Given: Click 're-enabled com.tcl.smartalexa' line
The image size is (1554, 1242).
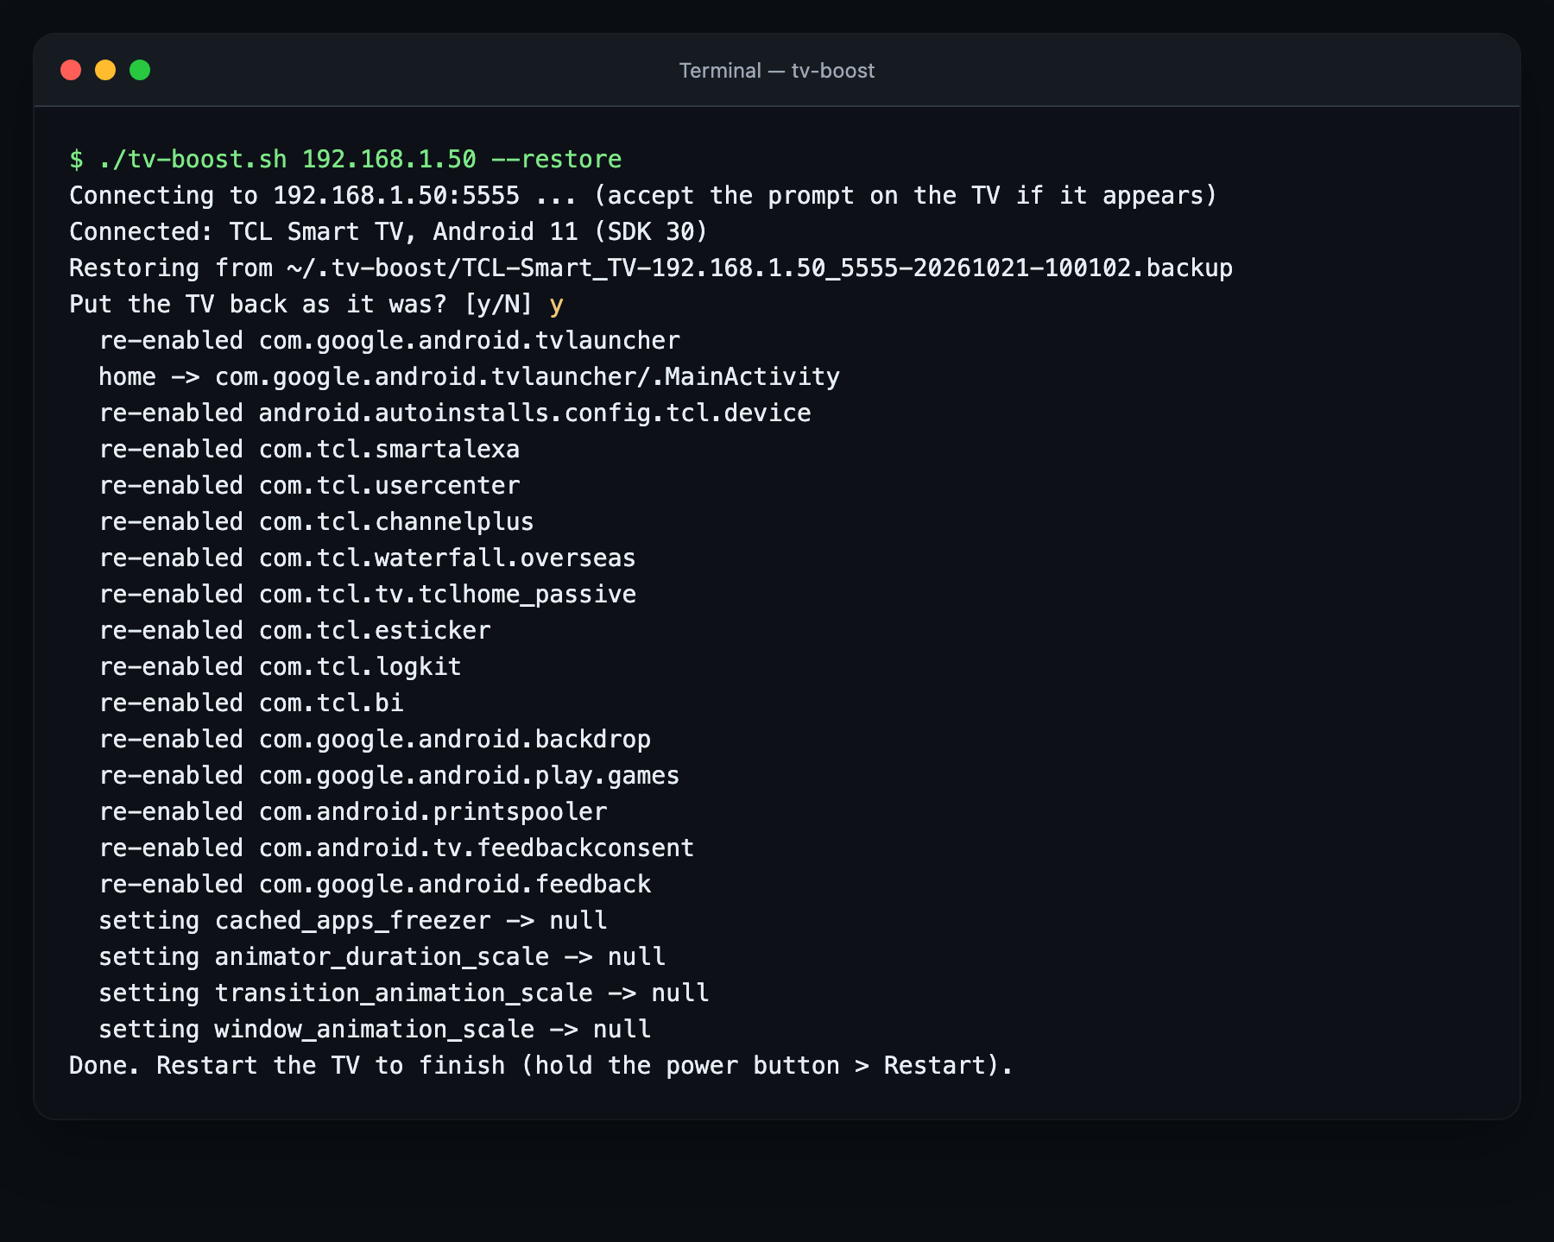Looking at the screenshot, I should point(309,450).
